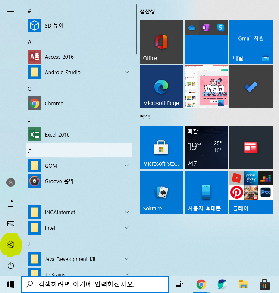Open Task View on taskbar
279x293 pixels.
coord(179,284)
